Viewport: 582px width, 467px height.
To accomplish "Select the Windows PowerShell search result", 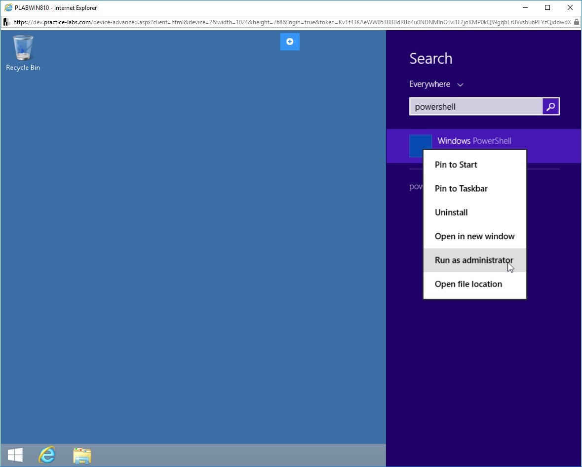I will coord(484,146).
